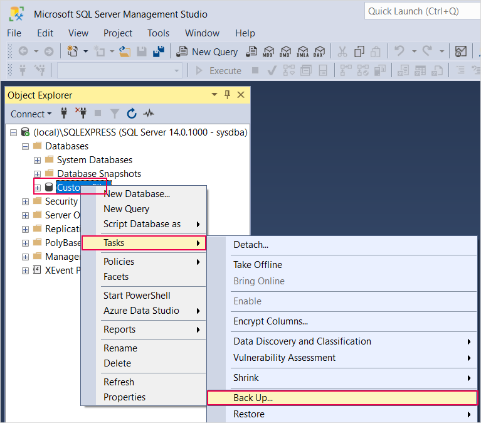The height and width of the screenshot is (423, 481).
Task: Click the Navigate Backward icon
Action: (x=23, y=51)
